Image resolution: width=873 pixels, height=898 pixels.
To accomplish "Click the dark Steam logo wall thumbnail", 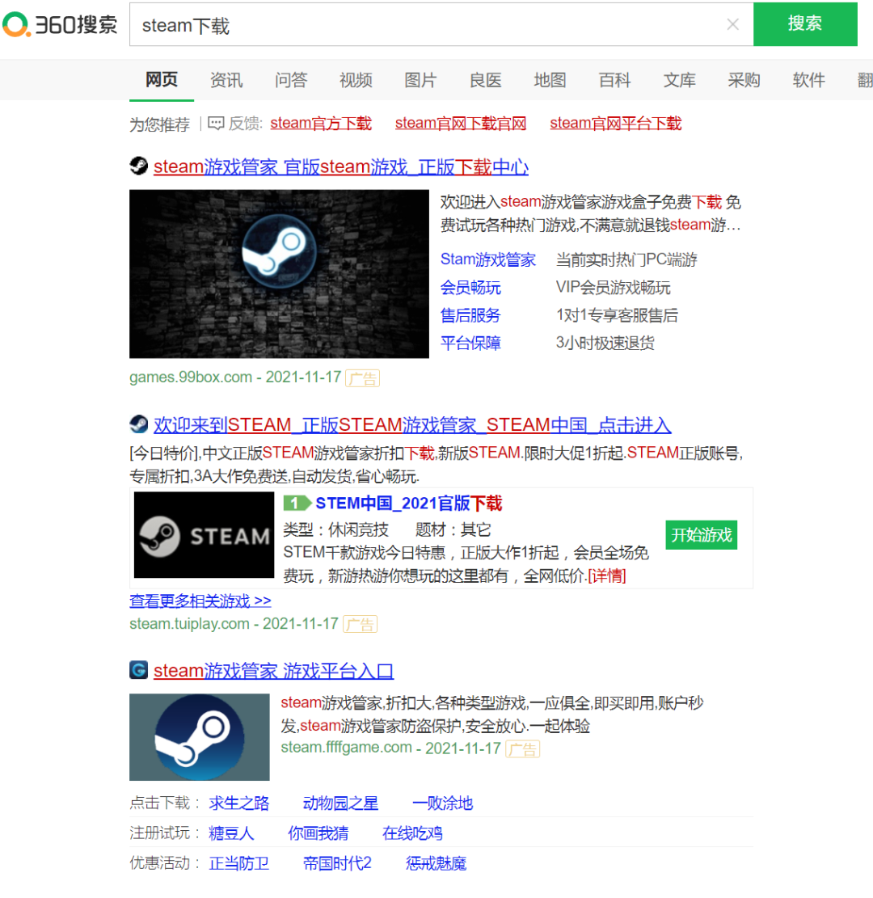I will click(x=279, y=274).
